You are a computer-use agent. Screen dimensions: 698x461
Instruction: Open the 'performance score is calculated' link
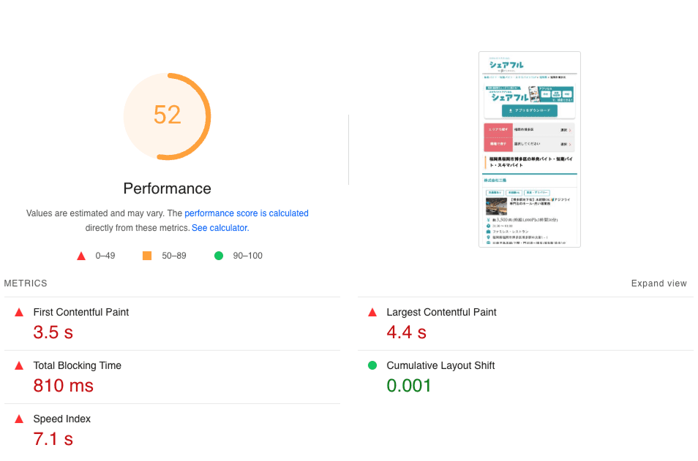coord(246,213)
